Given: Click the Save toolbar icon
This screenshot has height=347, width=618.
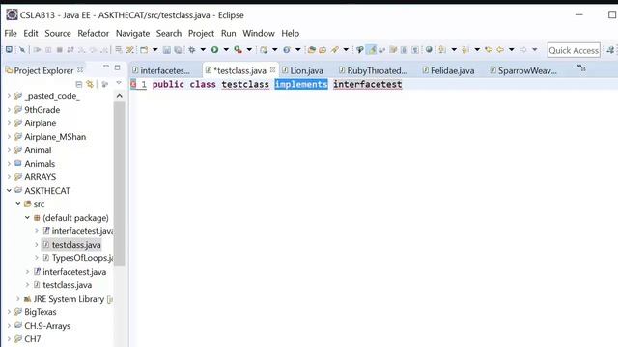Looking at the screenshot, I should pos(167,49).
